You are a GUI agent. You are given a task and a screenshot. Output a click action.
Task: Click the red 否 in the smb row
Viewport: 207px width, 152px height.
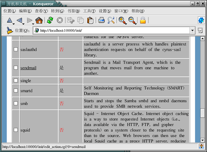coord(61,103)
